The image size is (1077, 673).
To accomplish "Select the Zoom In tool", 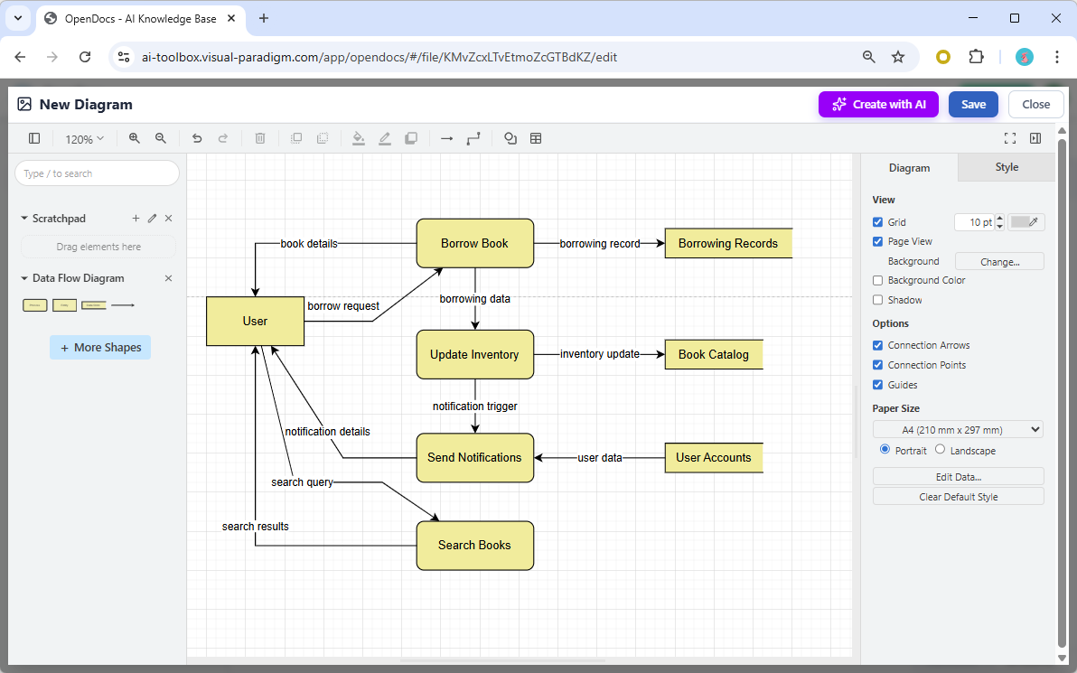I will (135, 138).
